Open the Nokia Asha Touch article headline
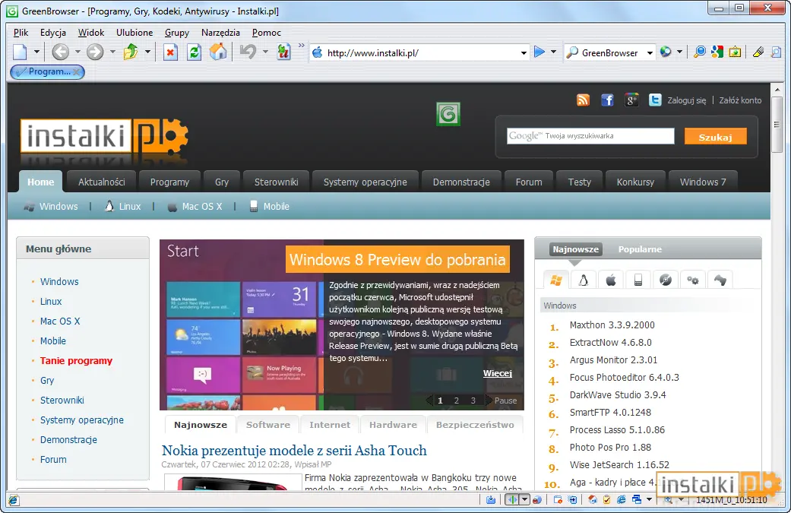 pyautogui.click(x=294, y=451)
